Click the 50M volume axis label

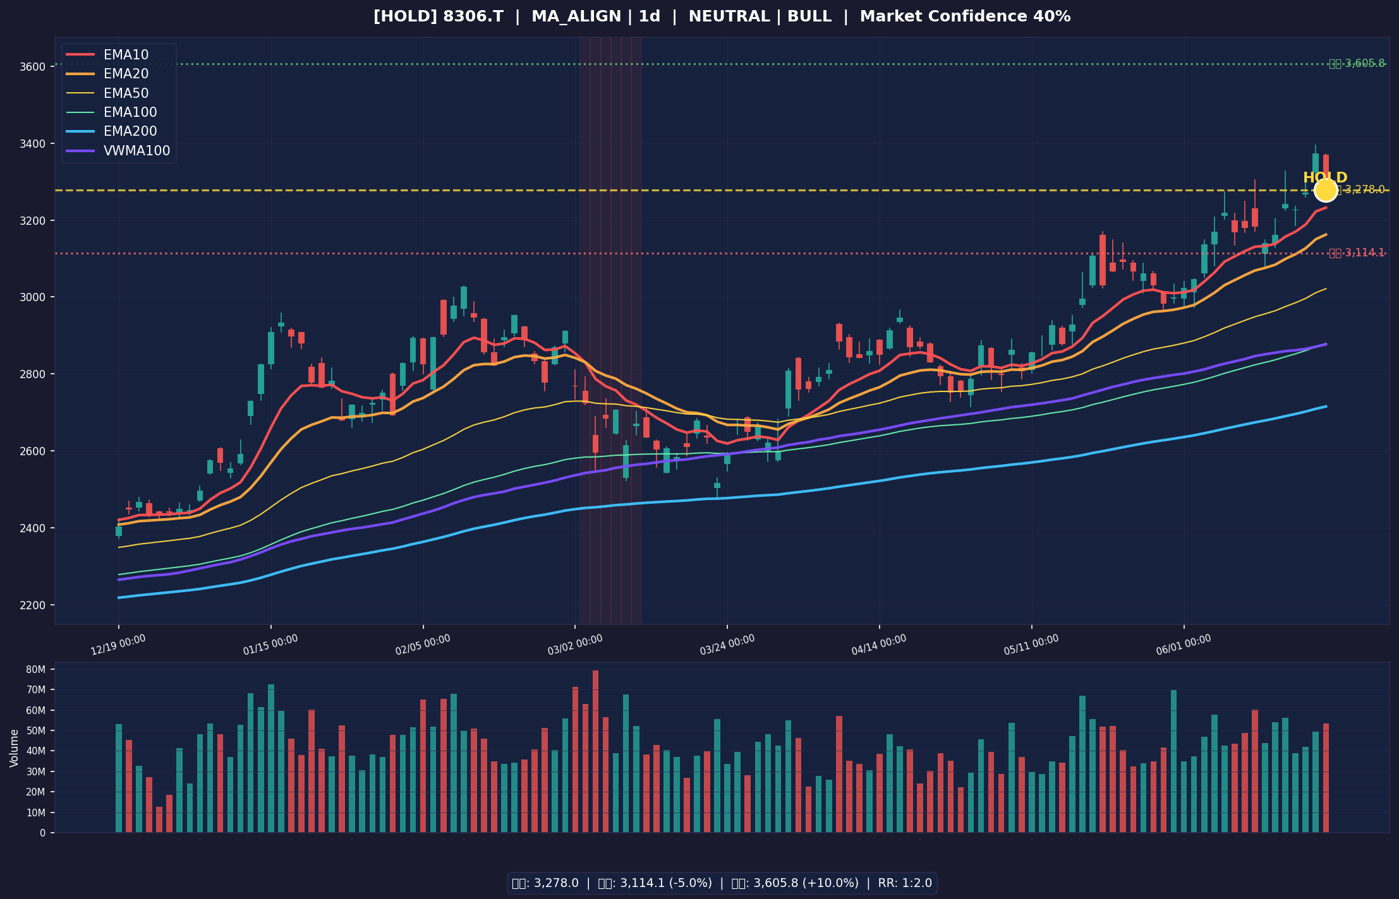pyautogui.click(x=37, y=731)
